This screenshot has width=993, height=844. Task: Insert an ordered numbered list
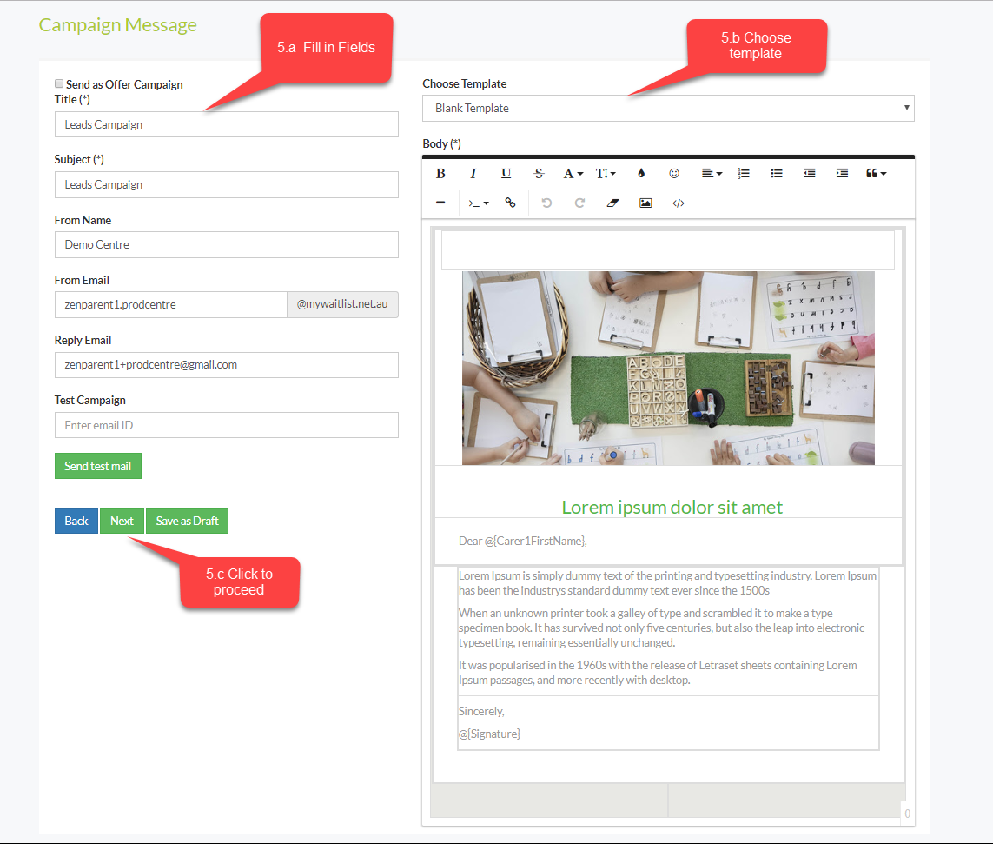tap(745, 174)
